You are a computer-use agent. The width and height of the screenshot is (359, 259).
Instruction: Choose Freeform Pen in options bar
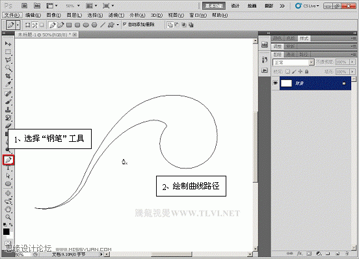(60, 25)
